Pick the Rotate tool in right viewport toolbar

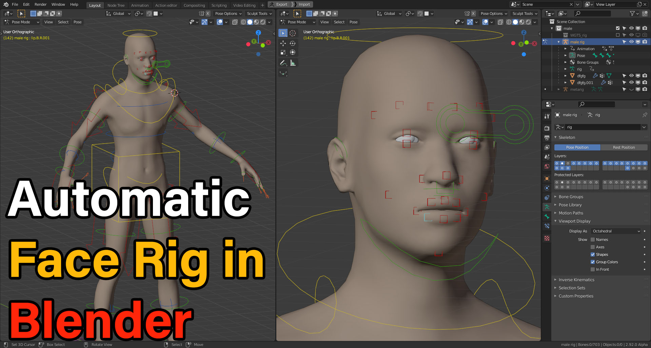pos(293,43)
